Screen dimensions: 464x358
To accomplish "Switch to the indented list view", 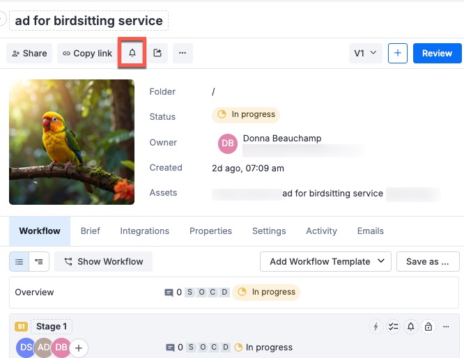I will click(39, 261).
